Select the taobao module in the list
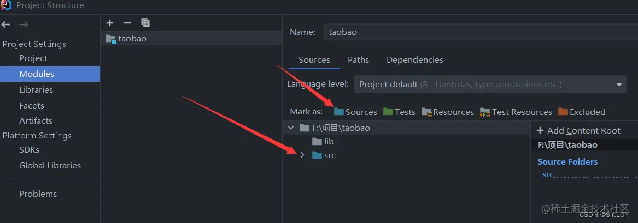 [x=191, y=39]
